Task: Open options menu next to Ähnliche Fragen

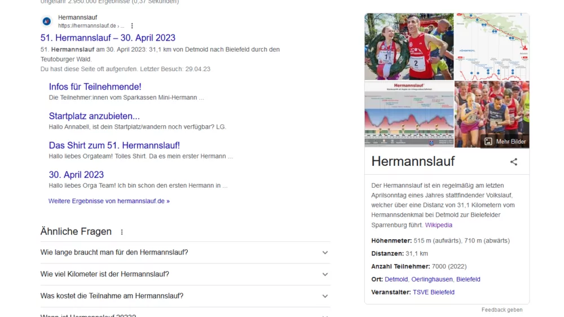Action: pos(122,232)
